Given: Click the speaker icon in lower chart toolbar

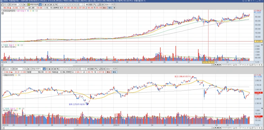Looking at the screenshot, I should 28,69.
